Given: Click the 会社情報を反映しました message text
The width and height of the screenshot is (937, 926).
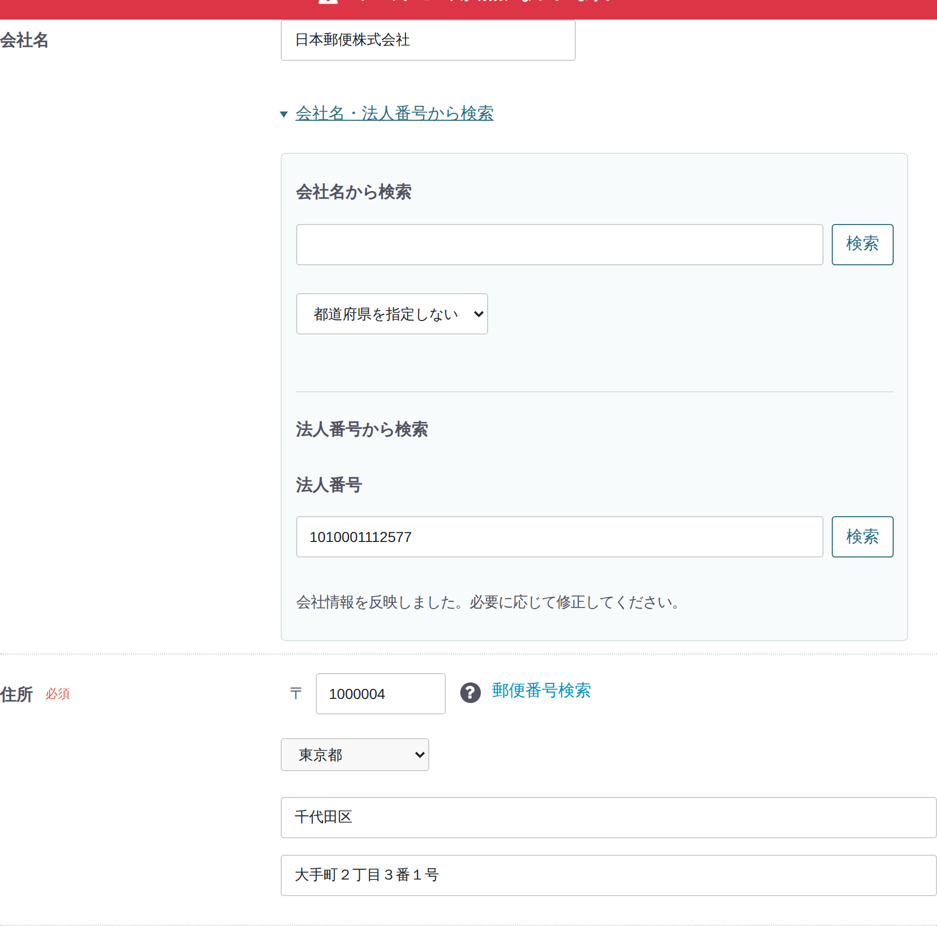Looking at the screenshot, I should tap(489, 602).
